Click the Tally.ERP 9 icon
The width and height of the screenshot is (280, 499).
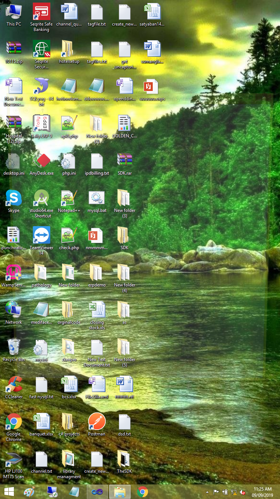pyautogui.click(x=41, y=124)
